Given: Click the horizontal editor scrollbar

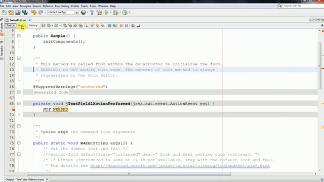Looking at the screenshot, I should (x=129, y=174).
